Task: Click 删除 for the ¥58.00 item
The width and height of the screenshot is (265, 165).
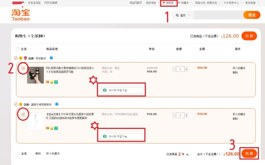Action: coord(235,119)
